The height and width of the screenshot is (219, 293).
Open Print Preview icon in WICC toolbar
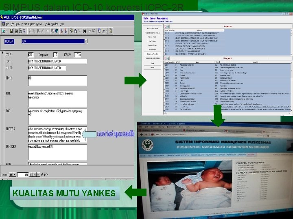tap(21, 31)
